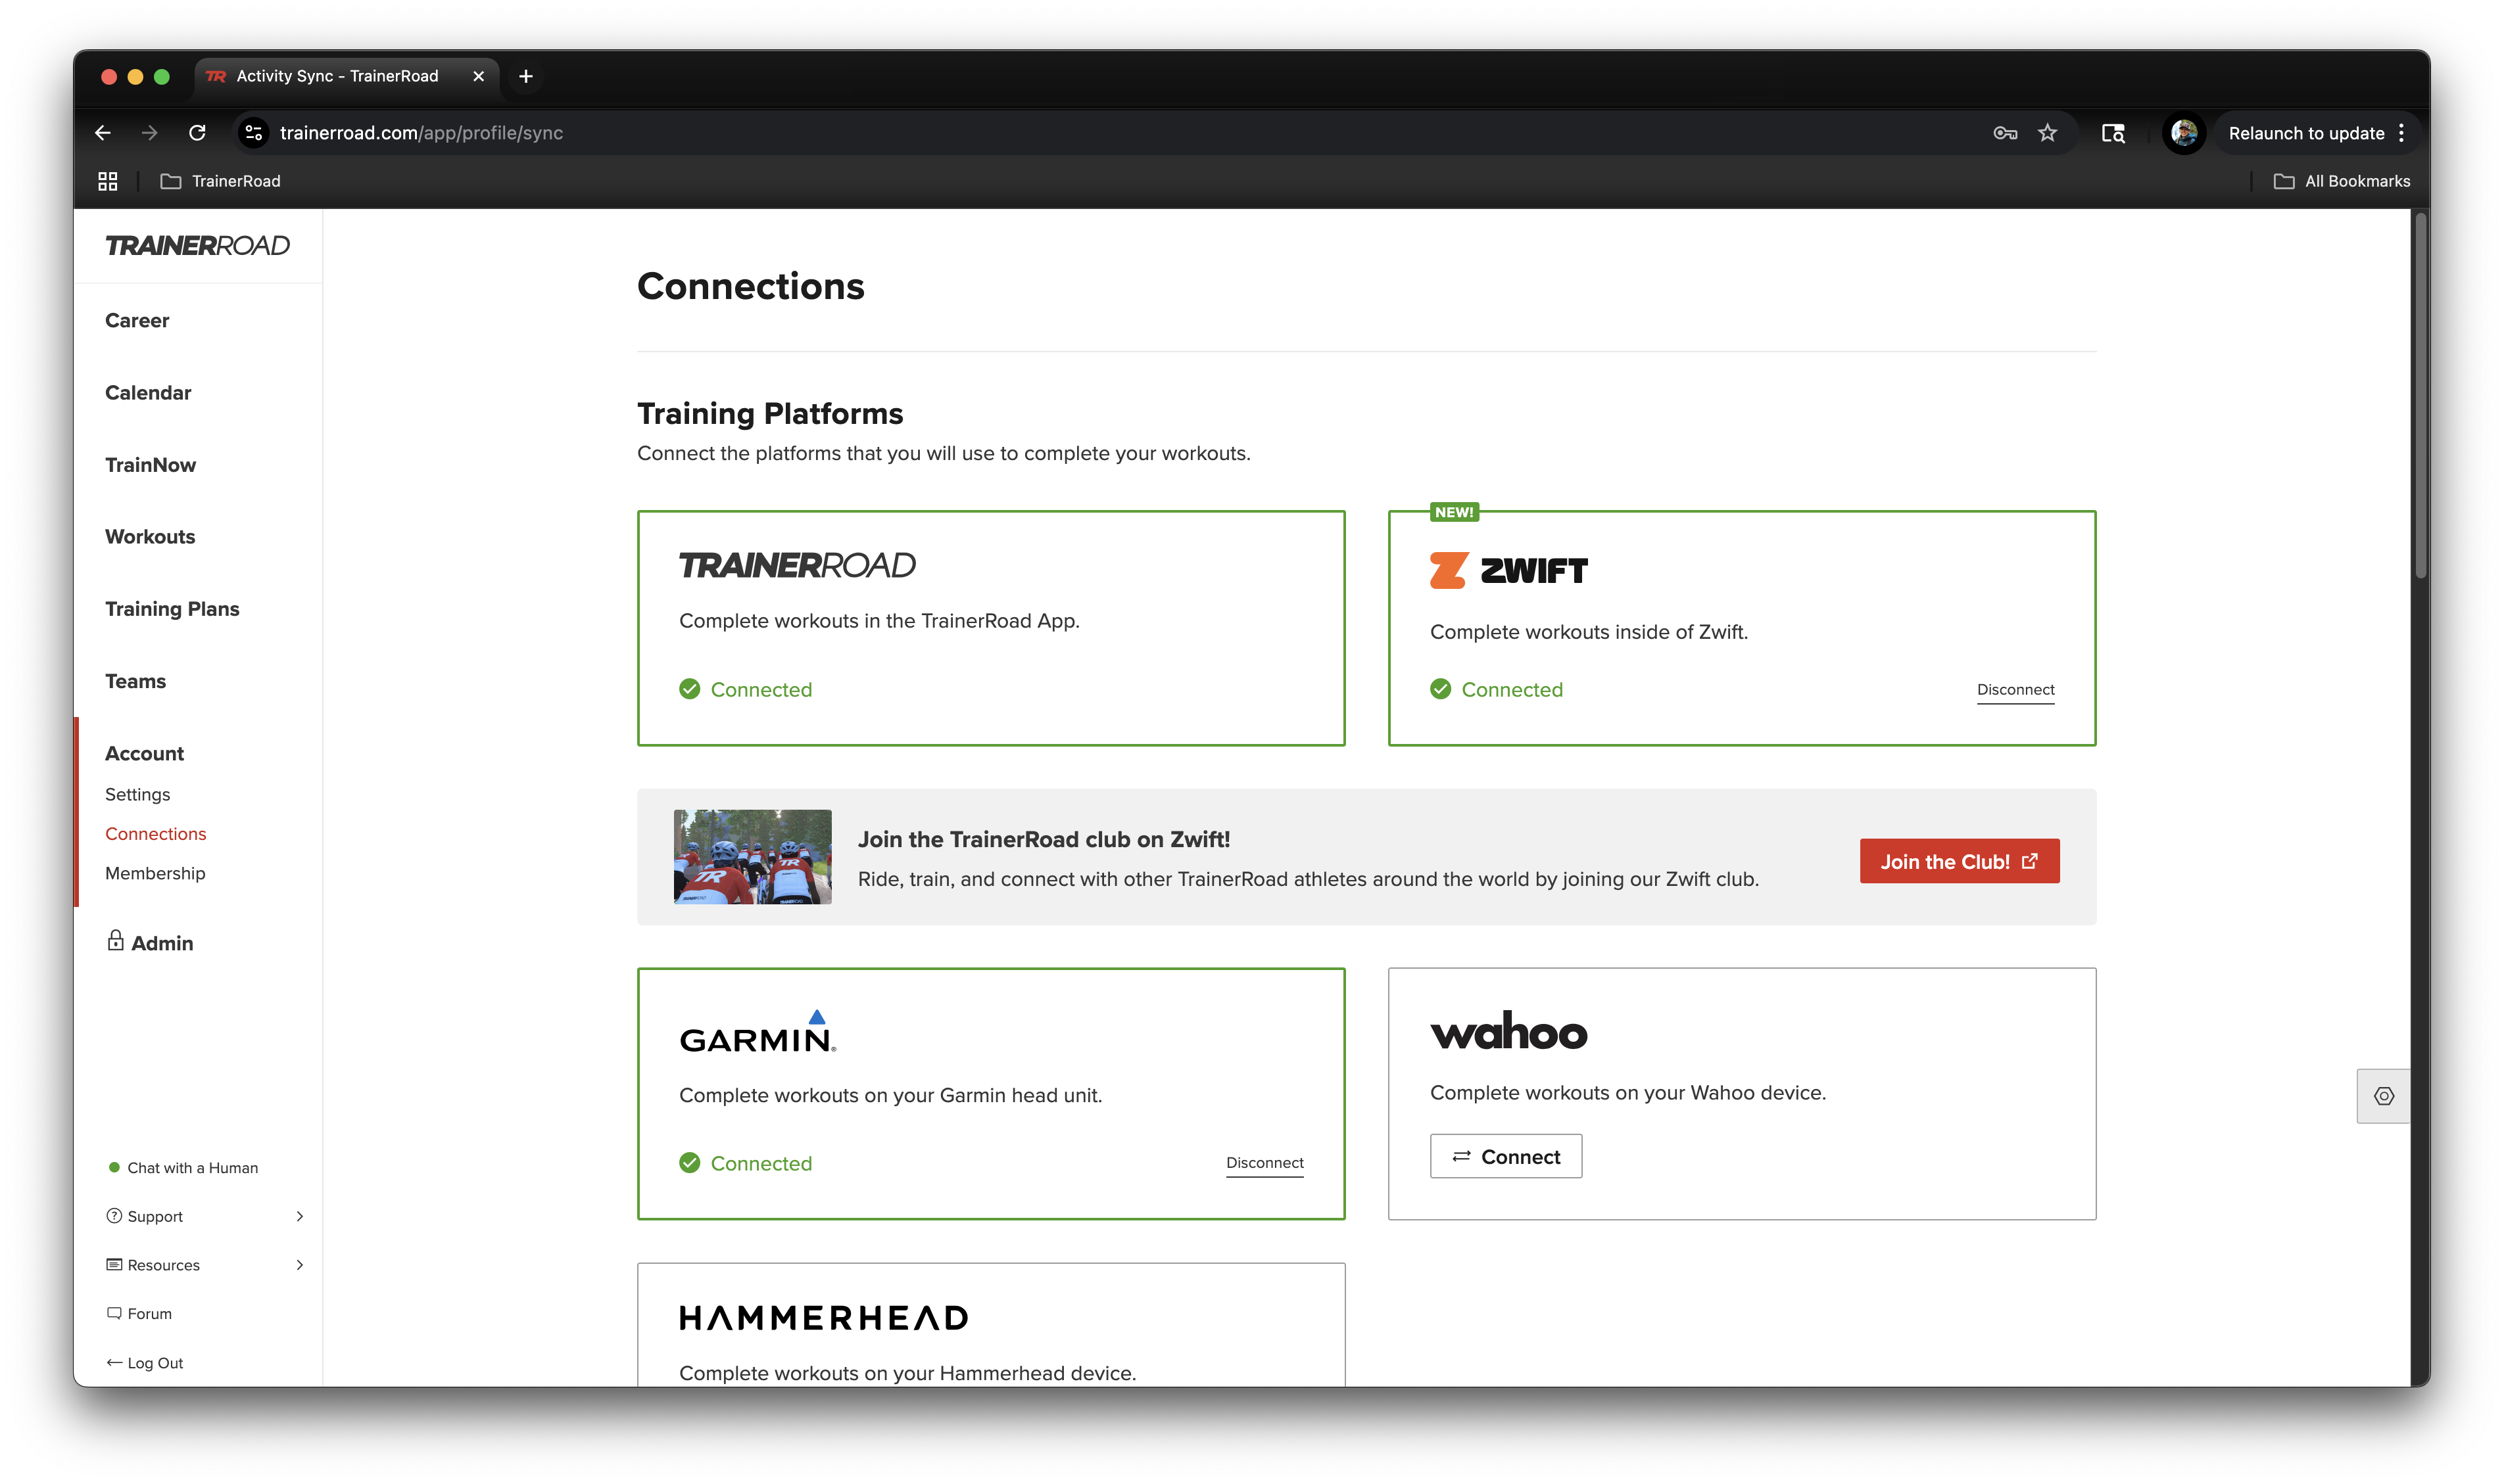Open the Chrome profile avatar
The image size is (2504, 1484).
(2183, 133)
